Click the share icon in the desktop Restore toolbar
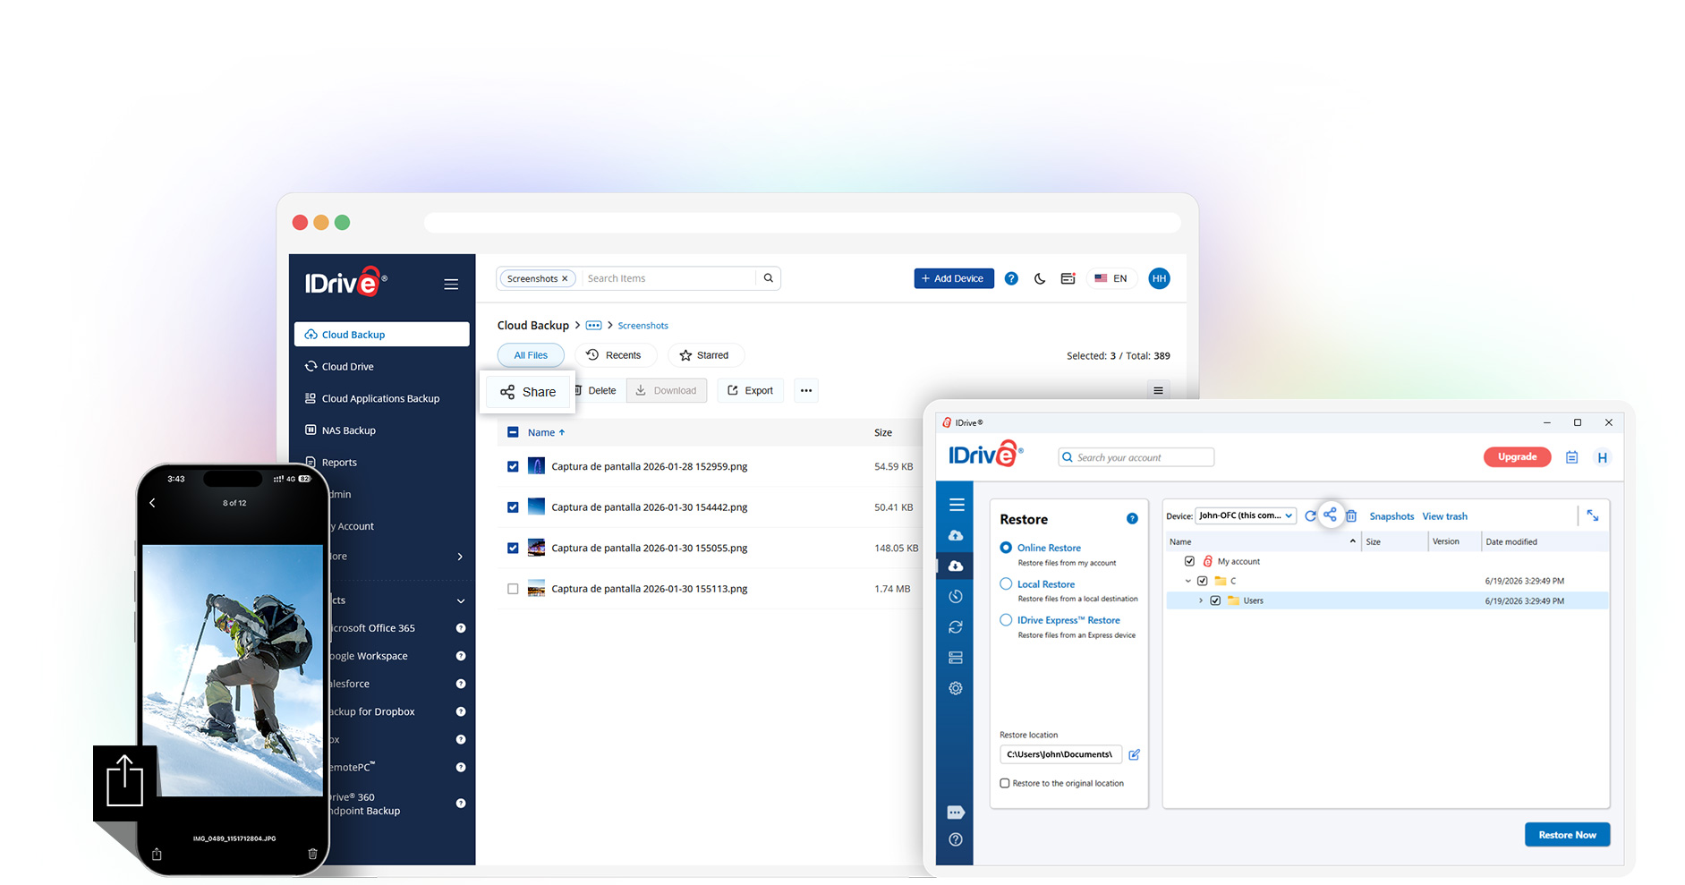 pos(1330,515)
